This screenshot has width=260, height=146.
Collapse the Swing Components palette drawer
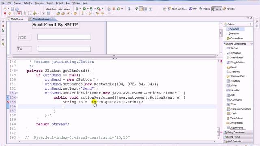tap(238, 44)
